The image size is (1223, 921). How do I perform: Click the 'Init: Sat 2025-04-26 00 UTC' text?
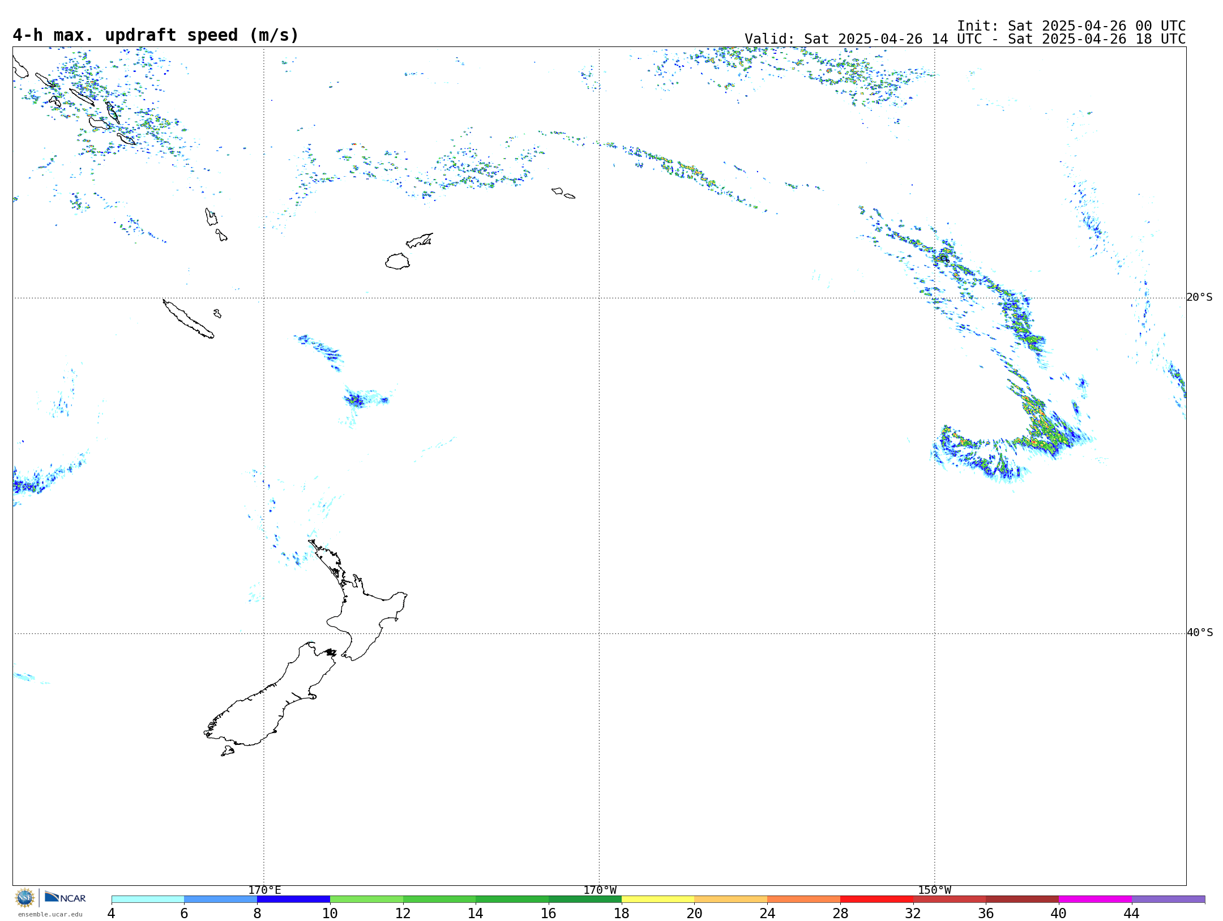pyautogui.click(x=1071, y=26)
